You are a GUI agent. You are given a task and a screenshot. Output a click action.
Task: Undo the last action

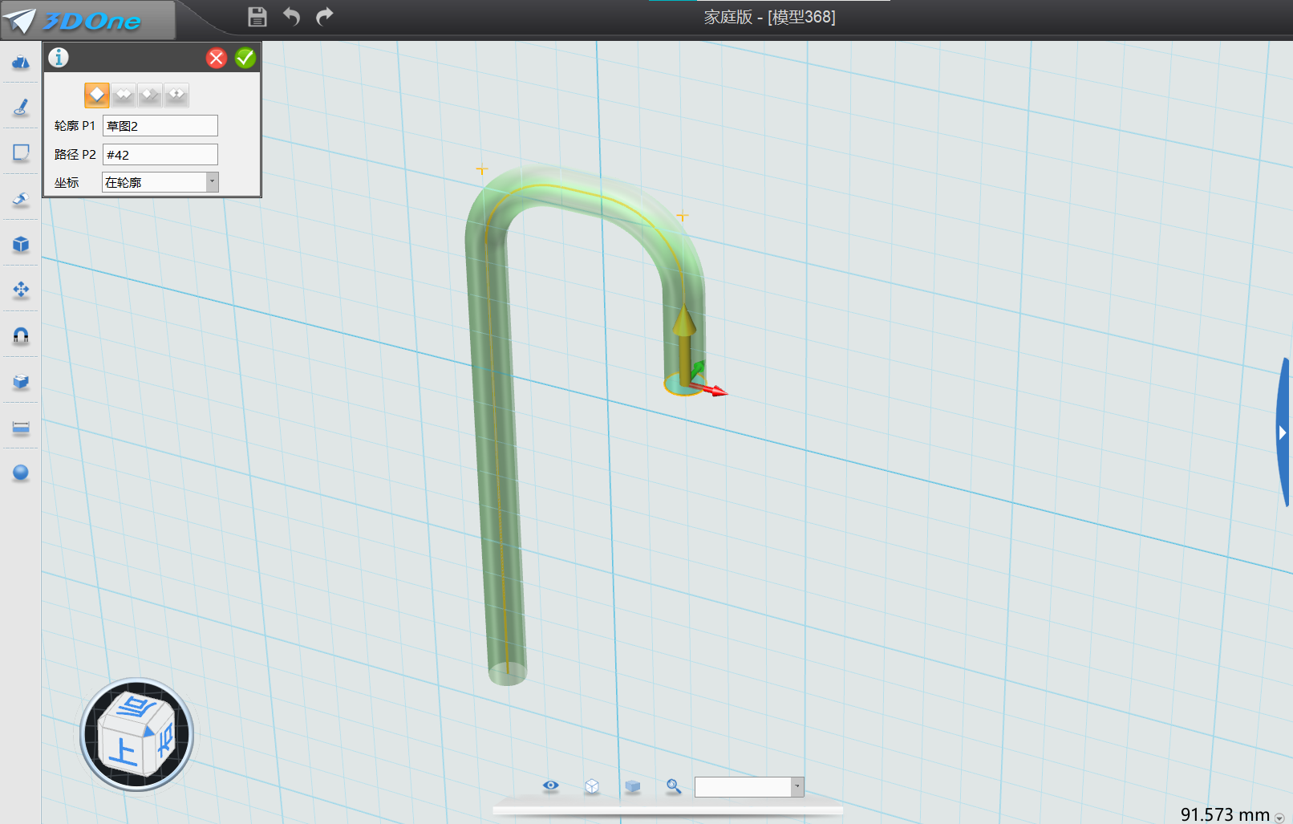tap(291, 16)
